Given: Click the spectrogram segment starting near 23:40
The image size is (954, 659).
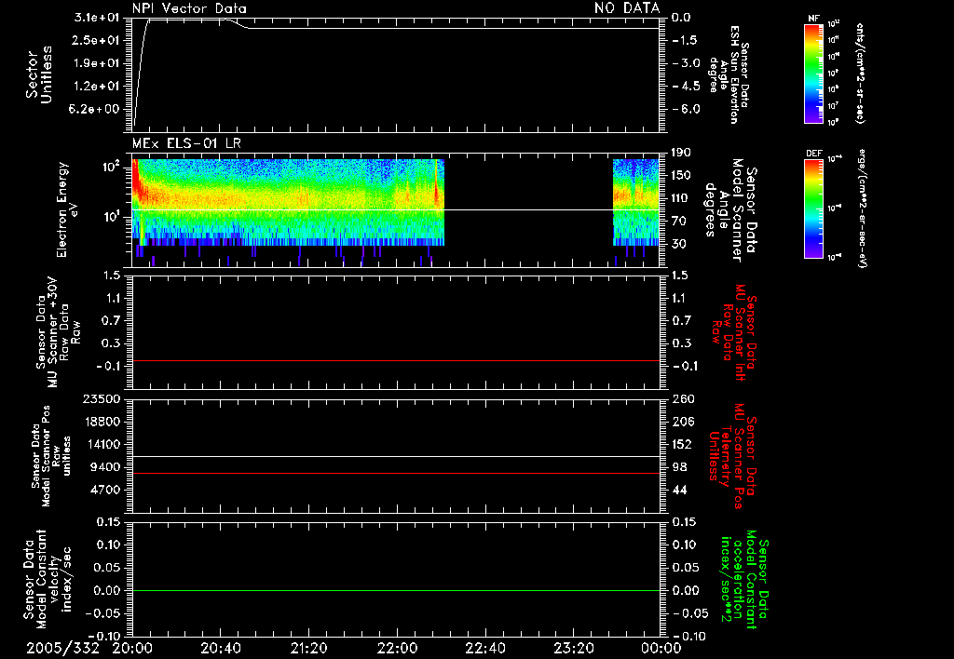Looking at the screenshot, I should click(635, 202).
